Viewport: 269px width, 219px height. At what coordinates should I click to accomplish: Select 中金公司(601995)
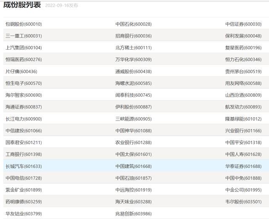point(243,190)
